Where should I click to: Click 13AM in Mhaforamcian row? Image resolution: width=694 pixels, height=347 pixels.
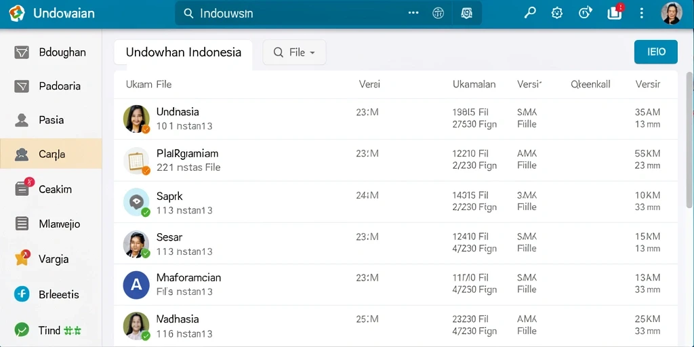click(x=647, y=277)
